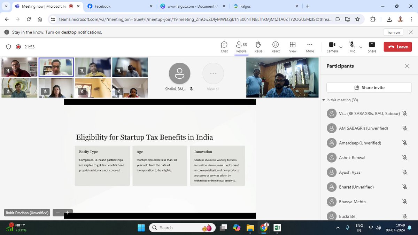Open the Chat panel
This screenshot has height=235, width=418.
pos(224,47)
